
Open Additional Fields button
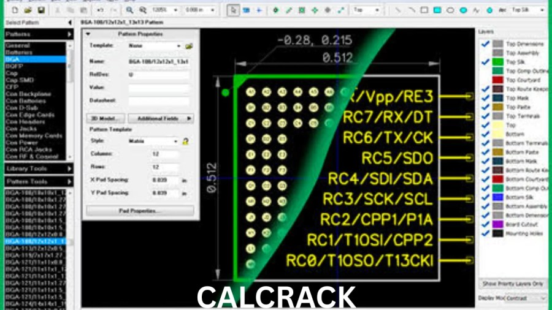(161, 118)
